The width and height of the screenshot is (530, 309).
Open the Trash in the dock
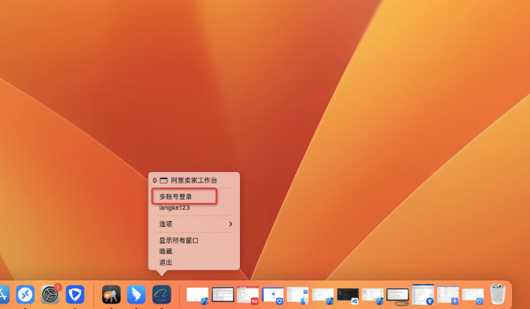tap(497, 294)
